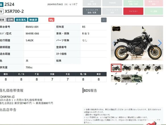Click link icon under rear-view bike thumbnail in bottom row
This screenshot has height=125, width=166.
pyautogui.click(x=116, y=84)
